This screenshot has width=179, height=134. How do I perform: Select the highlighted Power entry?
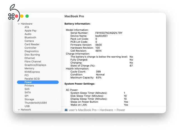[x=38, y=82]
